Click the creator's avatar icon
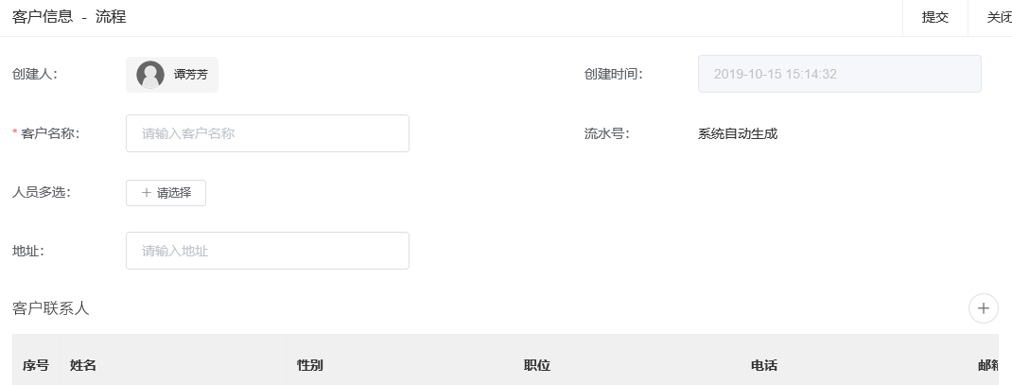This screenshot has height=385, width=1012. (x=150, y=75)
